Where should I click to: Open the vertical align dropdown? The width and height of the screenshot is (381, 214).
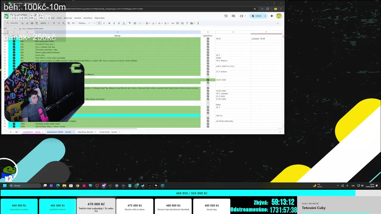click(154, 23)
